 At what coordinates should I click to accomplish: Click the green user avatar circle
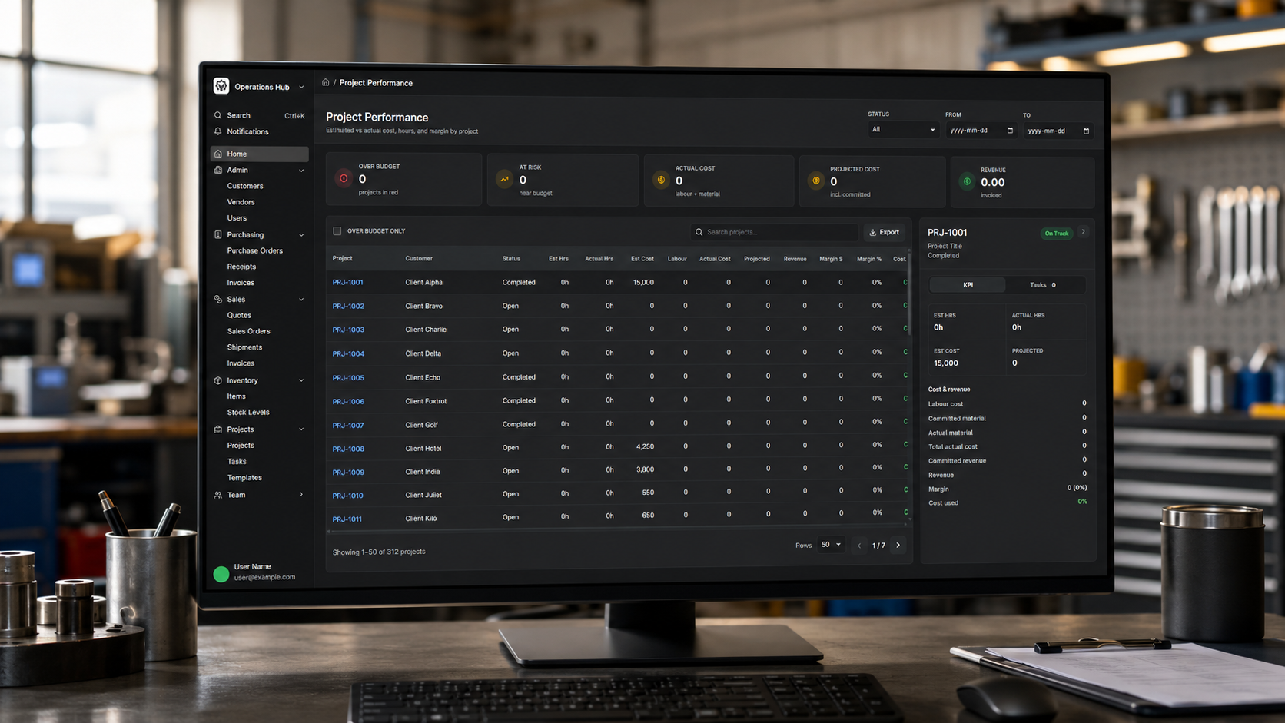pyautogui.click(x=221, y=573)
